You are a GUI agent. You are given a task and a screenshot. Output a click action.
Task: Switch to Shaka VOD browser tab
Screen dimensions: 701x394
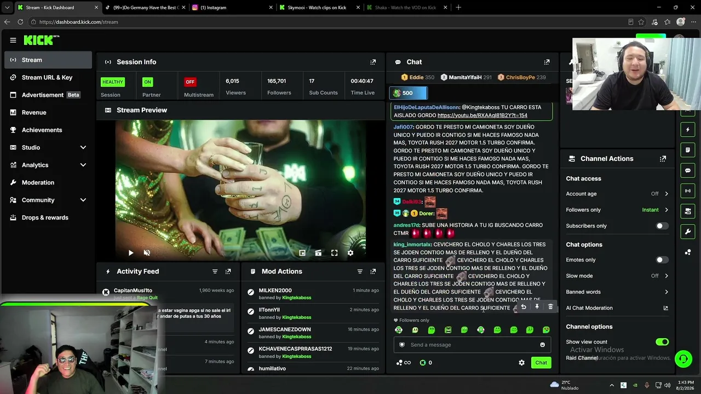pos(406,8)
